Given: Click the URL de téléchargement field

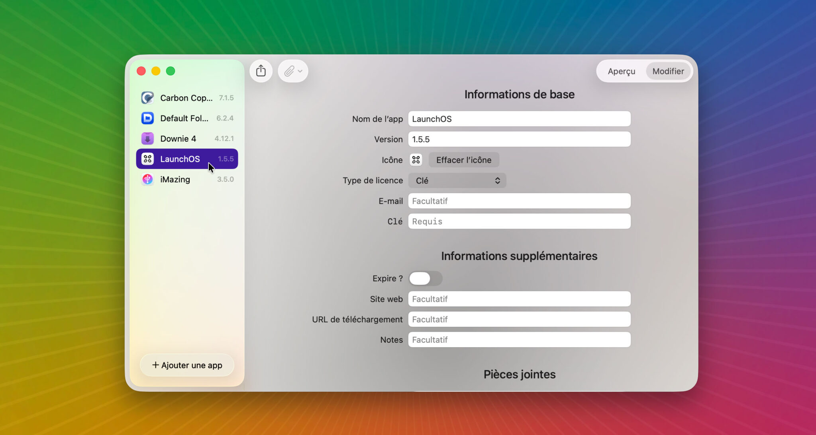Looking at the screenshot, I should [519, 319].
